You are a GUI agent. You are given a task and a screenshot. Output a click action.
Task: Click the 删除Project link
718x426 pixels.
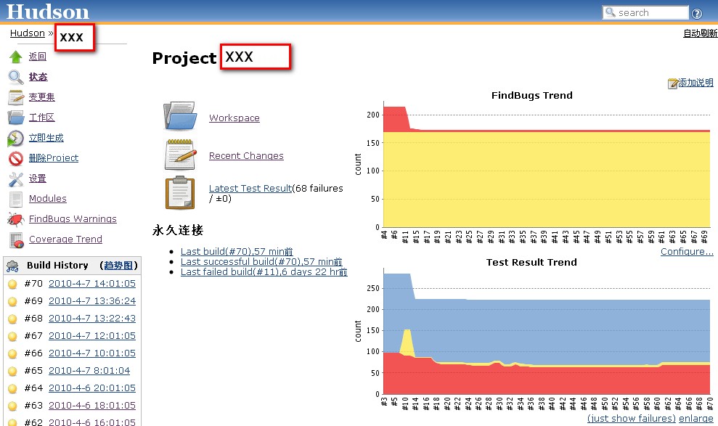click(54, 158)
